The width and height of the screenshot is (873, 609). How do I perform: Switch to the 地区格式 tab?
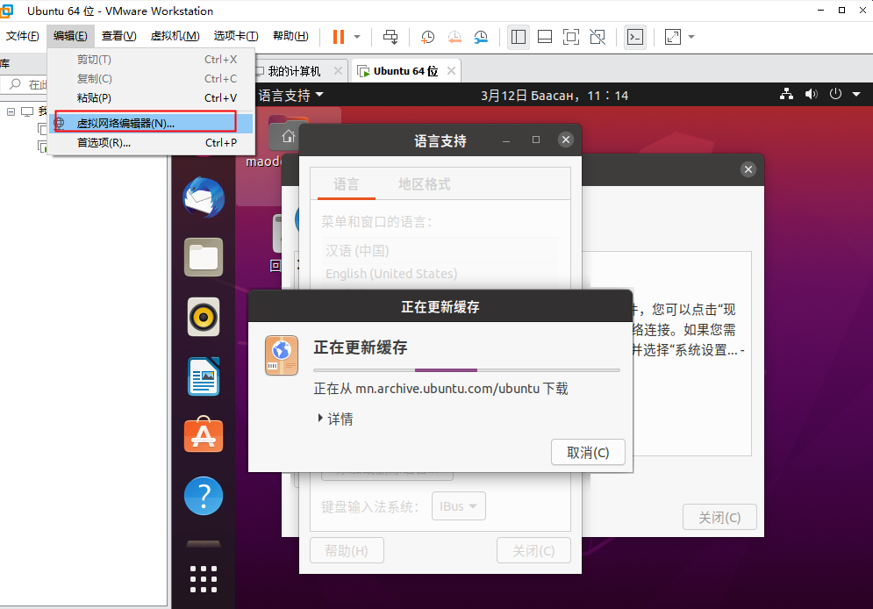(x=425, y=184)
